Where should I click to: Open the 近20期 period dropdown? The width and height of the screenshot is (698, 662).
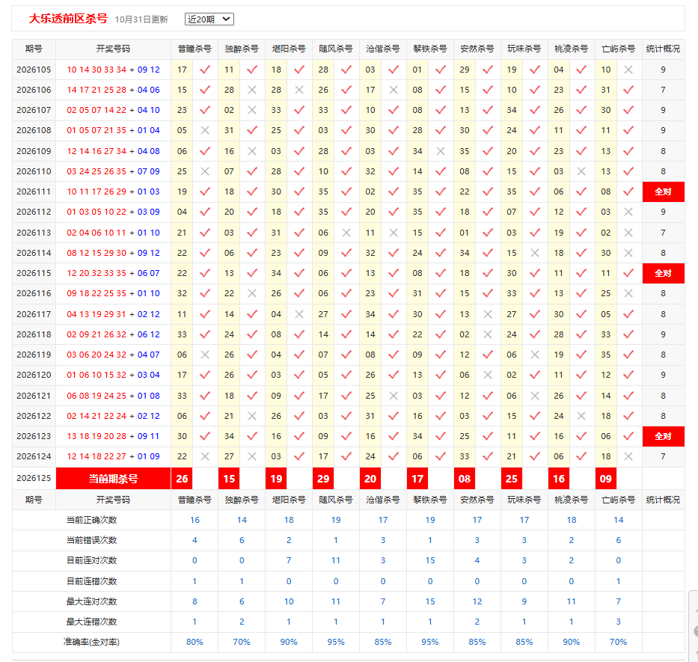[209, 19]
